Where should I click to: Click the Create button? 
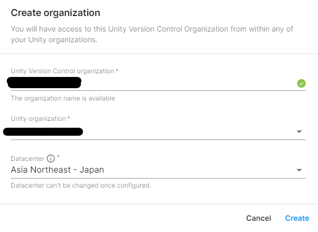(x=297, y=218)
